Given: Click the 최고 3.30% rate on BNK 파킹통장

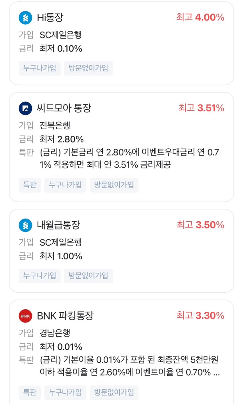Looking at the screenshot, I should click(x=200, y=316).
